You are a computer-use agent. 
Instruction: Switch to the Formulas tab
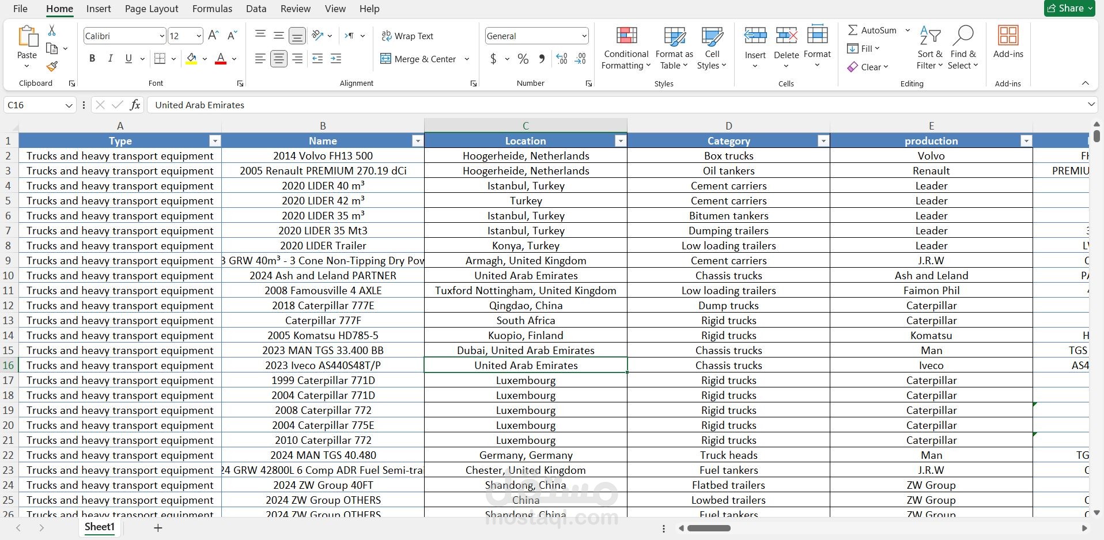coord(212,9)
